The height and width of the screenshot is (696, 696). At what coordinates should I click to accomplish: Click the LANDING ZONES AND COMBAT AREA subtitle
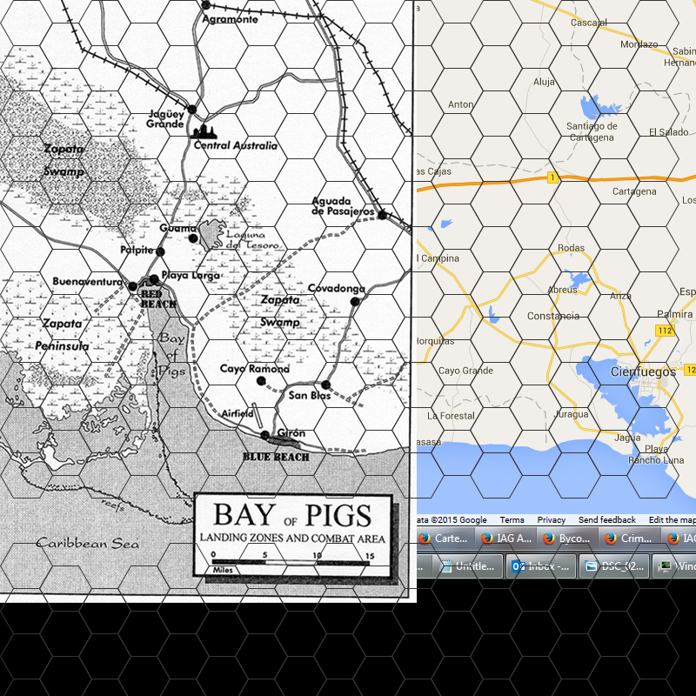(292, 539)
